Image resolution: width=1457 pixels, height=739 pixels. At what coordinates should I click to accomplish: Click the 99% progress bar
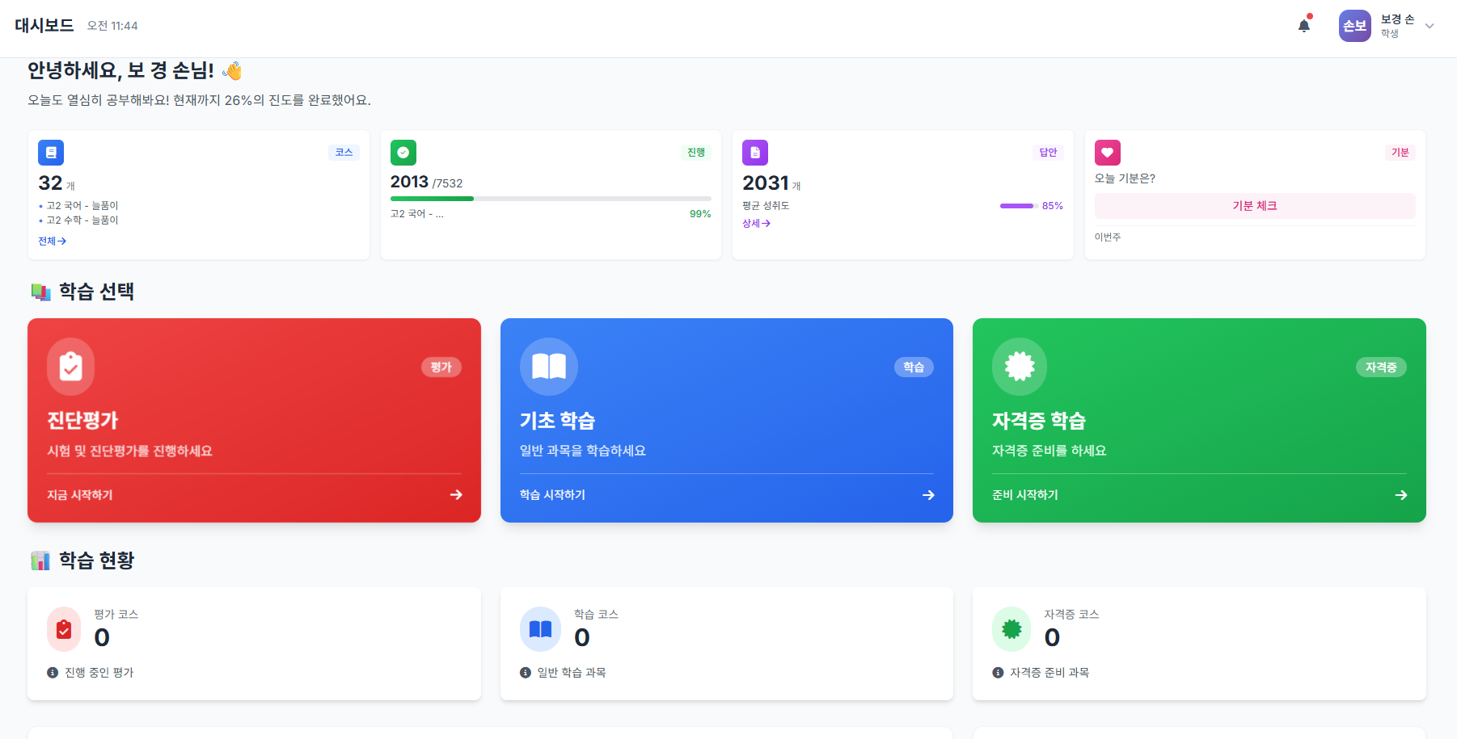coord(550,199)
